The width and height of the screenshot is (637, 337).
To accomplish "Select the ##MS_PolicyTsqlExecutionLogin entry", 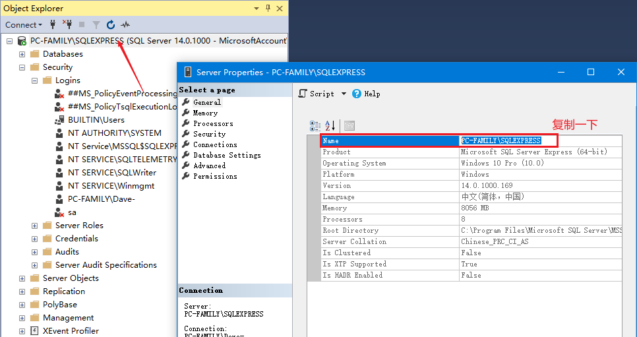I will [x=122, y=106].
